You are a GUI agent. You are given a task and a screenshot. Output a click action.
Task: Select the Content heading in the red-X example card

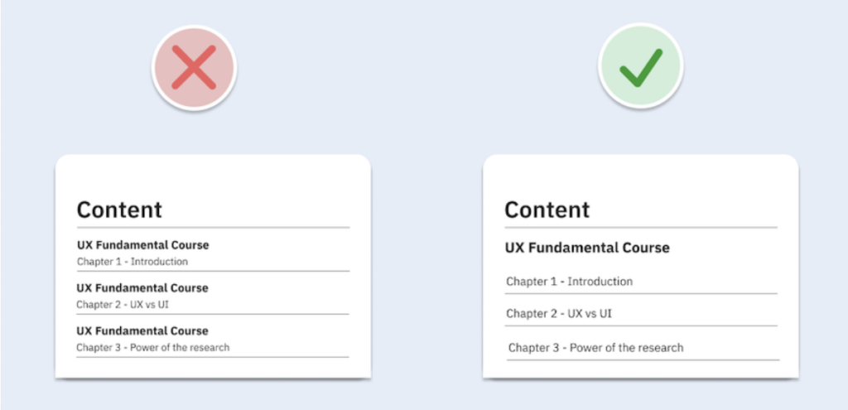coord(119,210)
